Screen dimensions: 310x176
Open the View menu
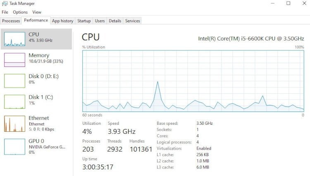pyautogui.click(x=37, y=12)
